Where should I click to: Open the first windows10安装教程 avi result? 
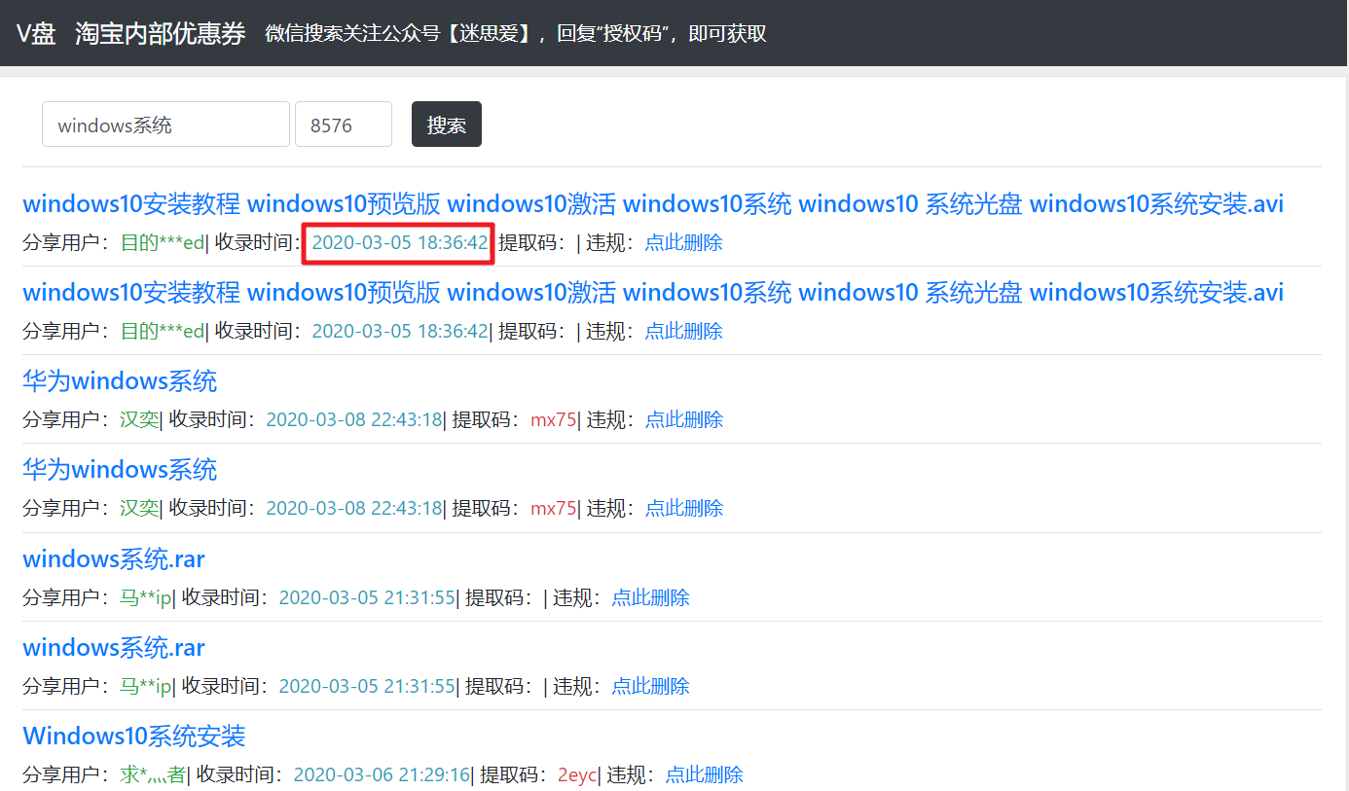click(x=653, y=203)
